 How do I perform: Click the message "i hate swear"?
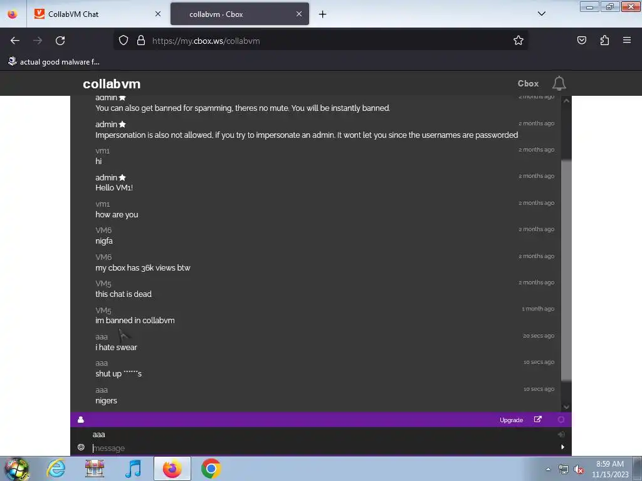[x=116, y=347]
